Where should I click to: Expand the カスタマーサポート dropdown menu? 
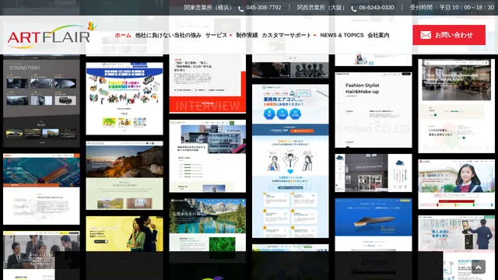tap(289, 35)
